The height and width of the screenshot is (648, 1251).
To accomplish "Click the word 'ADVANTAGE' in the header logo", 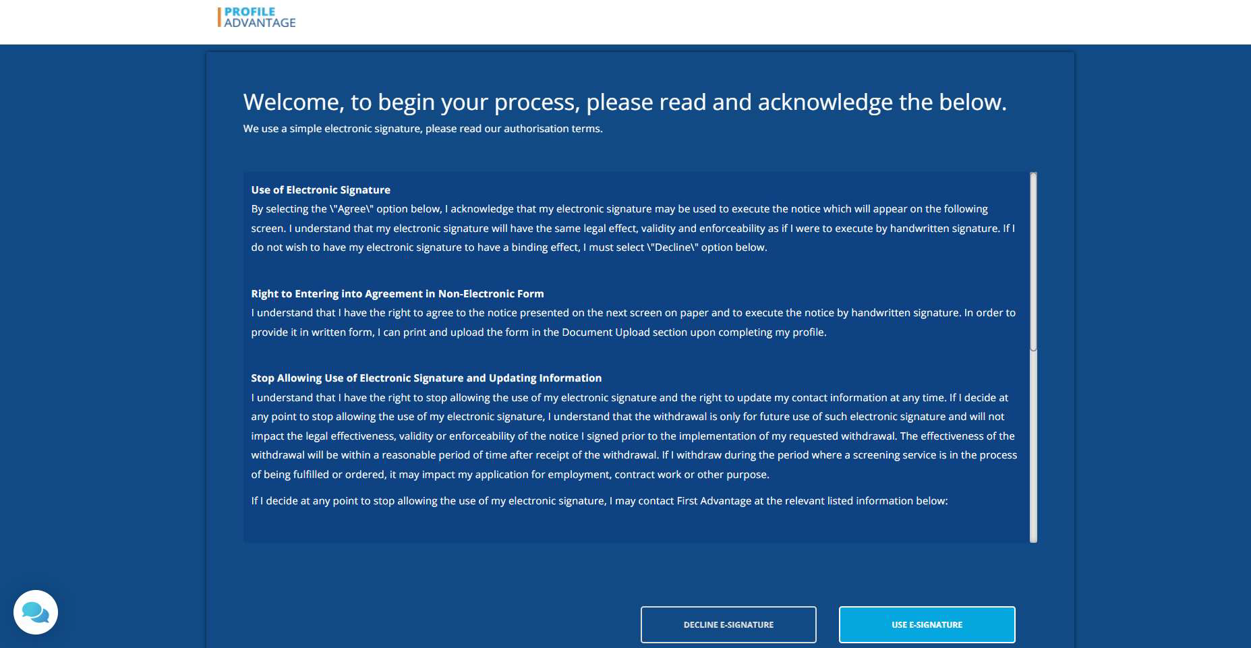I will [260, 23].
